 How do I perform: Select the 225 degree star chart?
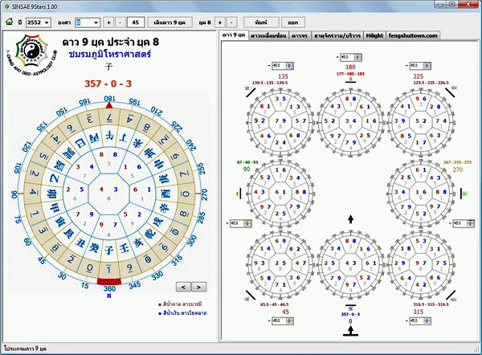pos(420,121)
